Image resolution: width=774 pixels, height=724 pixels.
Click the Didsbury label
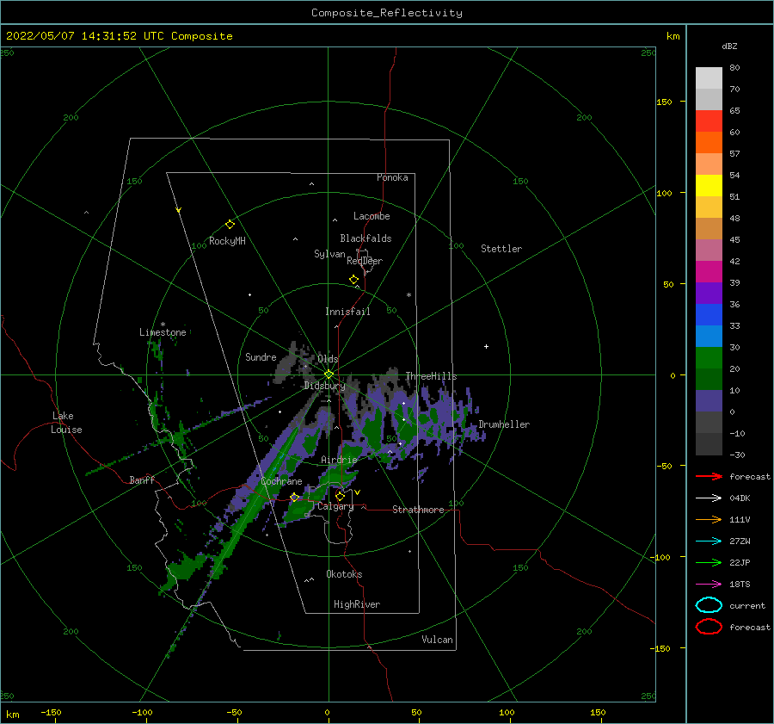tap(324, 386)
